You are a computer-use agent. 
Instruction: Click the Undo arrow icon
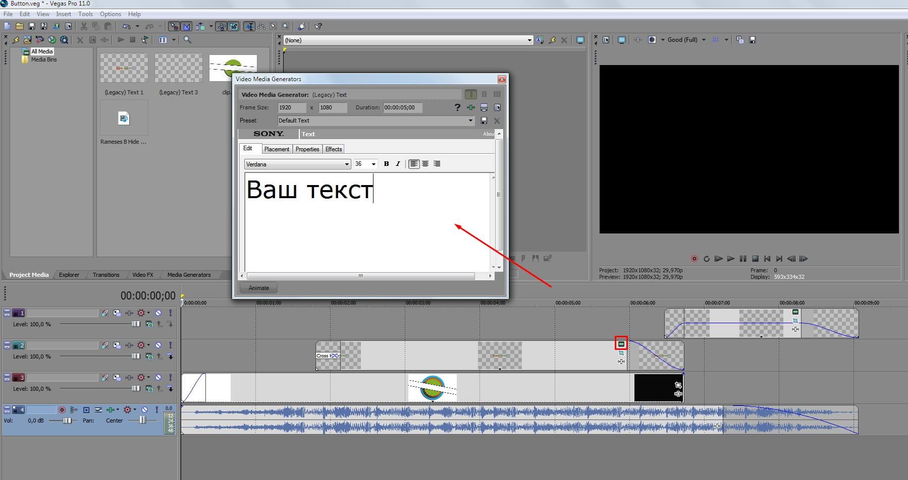coord(126,26)
